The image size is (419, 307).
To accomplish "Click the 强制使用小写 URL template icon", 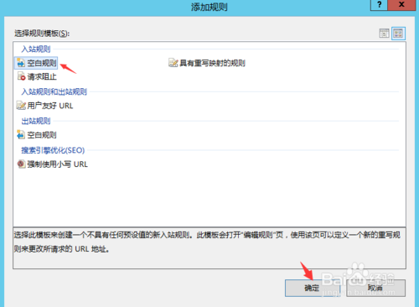I will coord(21,164).
